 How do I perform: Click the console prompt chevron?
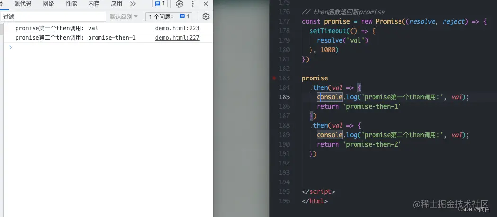pyautogui.click(x=11, y=47)
